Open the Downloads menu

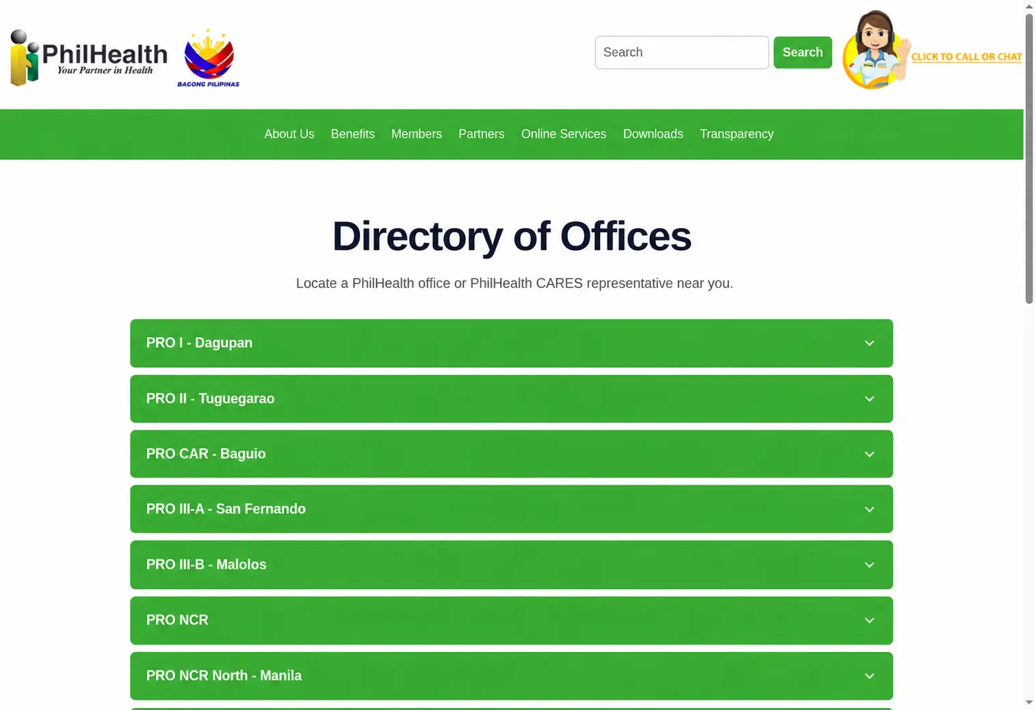pos(653,134)
